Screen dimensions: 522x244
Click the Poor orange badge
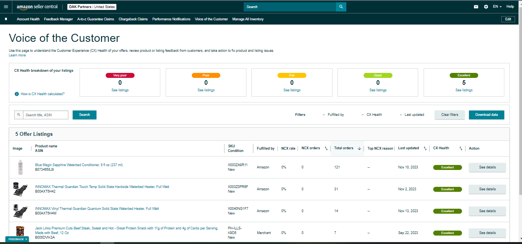206,76
